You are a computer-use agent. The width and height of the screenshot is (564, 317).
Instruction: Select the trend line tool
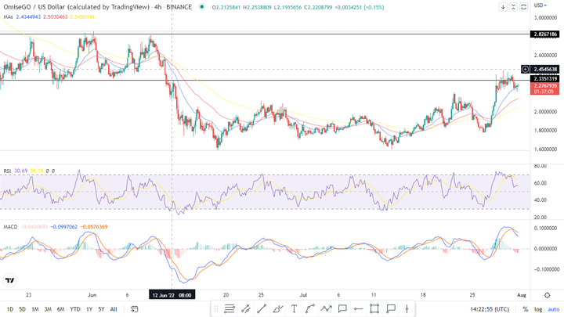[x=262, y=308]
